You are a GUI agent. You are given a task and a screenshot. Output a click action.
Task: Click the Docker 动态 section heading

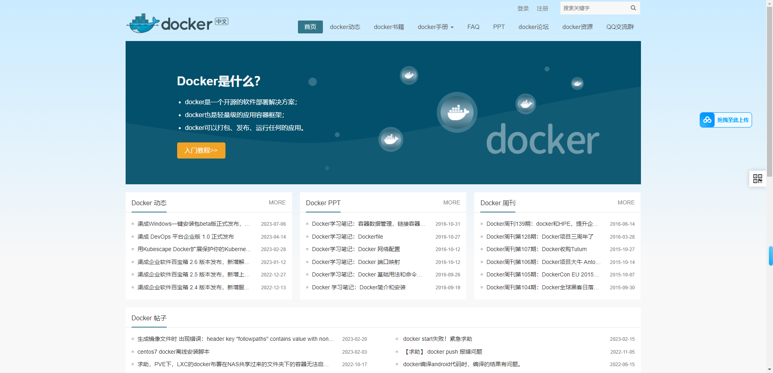point(149,203)
